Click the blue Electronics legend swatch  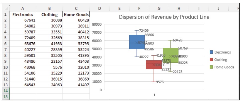pyautogui.click(x=211, y=52)
